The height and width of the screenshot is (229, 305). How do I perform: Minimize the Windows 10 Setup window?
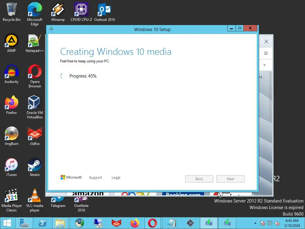click(x=231, y=28)
